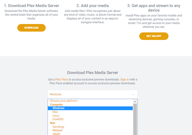Click the GET AN APP button
This screenshot has height=135, width=192.
[x=154, y=36]
